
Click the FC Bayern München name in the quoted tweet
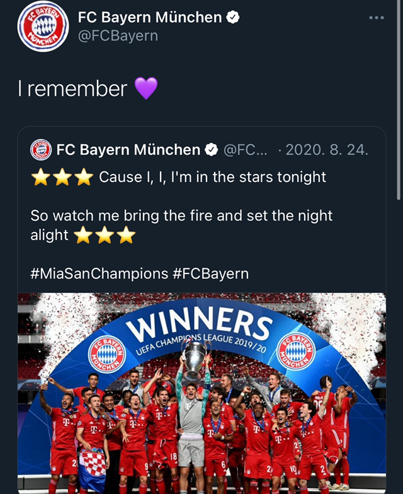[128, 150]
